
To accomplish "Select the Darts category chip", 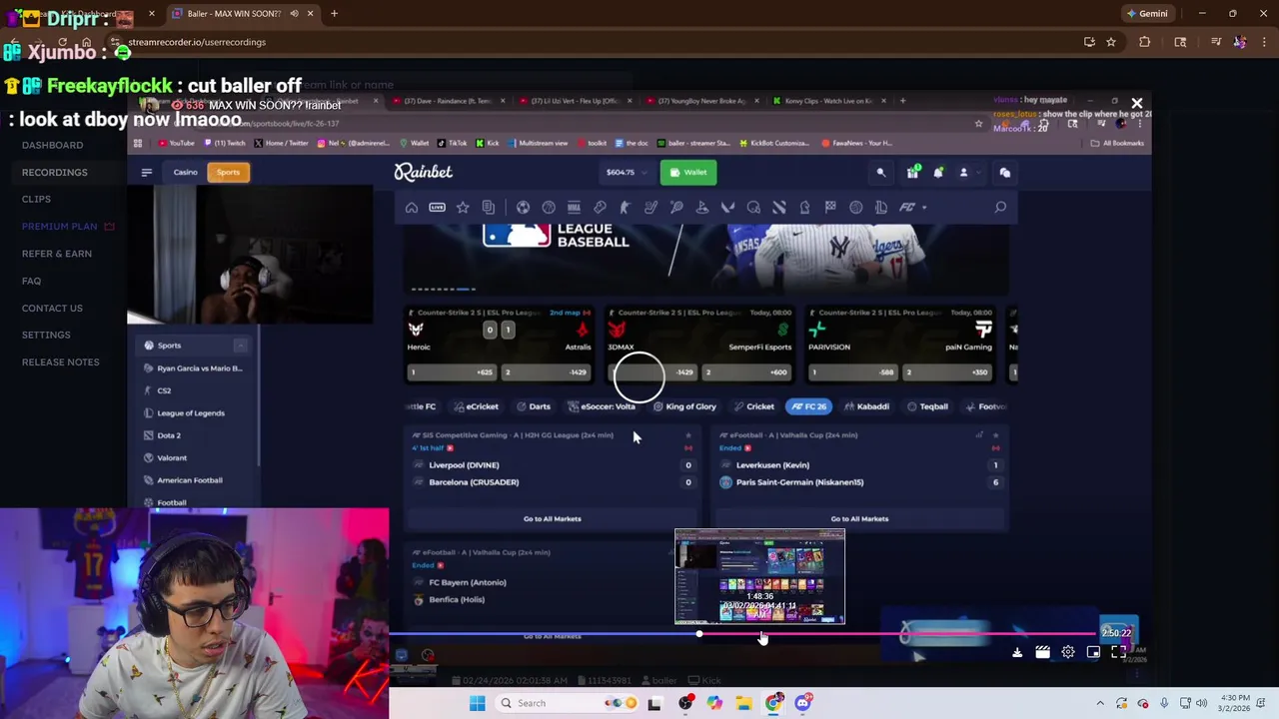I will tap(534, 406).
